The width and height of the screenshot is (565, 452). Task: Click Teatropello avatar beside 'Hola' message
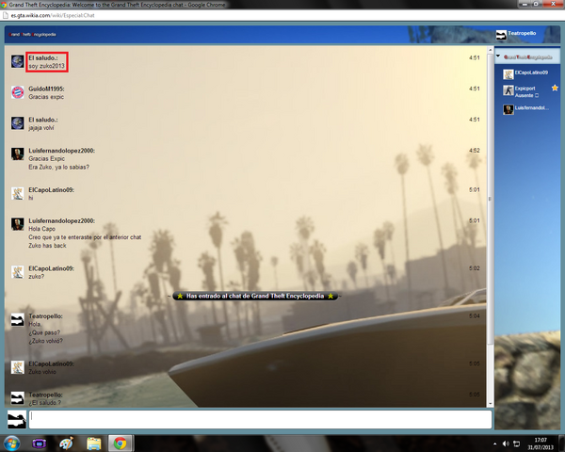coord(17,320)
